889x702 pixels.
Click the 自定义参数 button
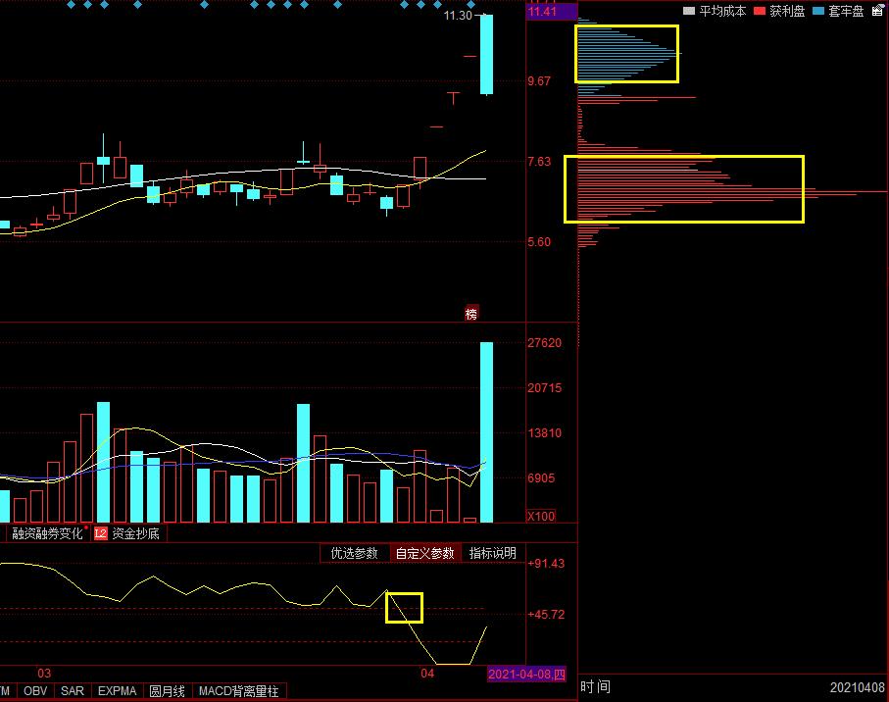424,553
